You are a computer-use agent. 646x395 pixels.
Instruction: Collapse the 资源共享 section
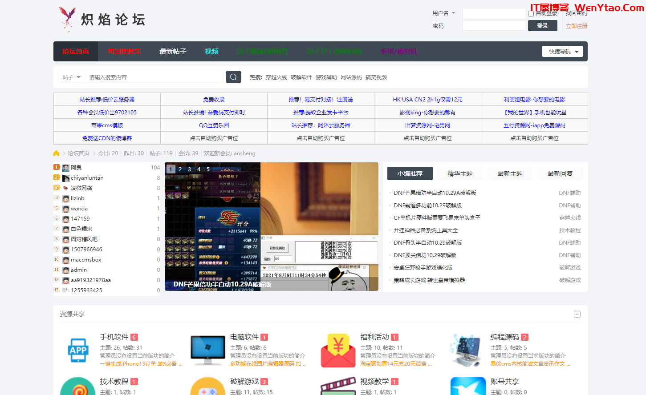[577, 314]
